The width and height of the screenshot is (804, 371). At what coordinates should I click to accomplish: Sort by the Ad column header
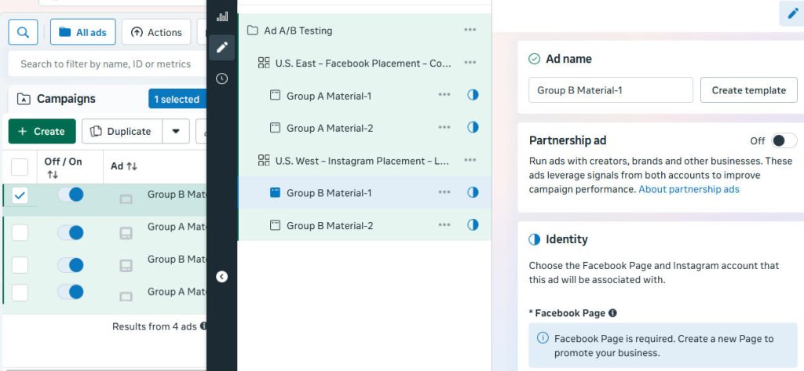(124, 166)
